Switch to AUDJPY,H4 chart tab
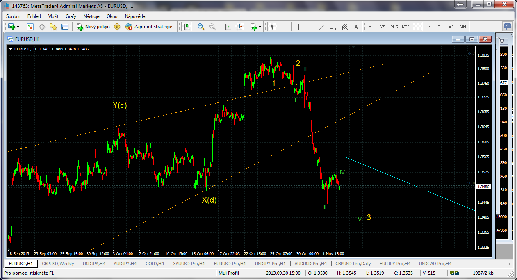The height and width of the screenshot is (280, 517). click(126, 264)
